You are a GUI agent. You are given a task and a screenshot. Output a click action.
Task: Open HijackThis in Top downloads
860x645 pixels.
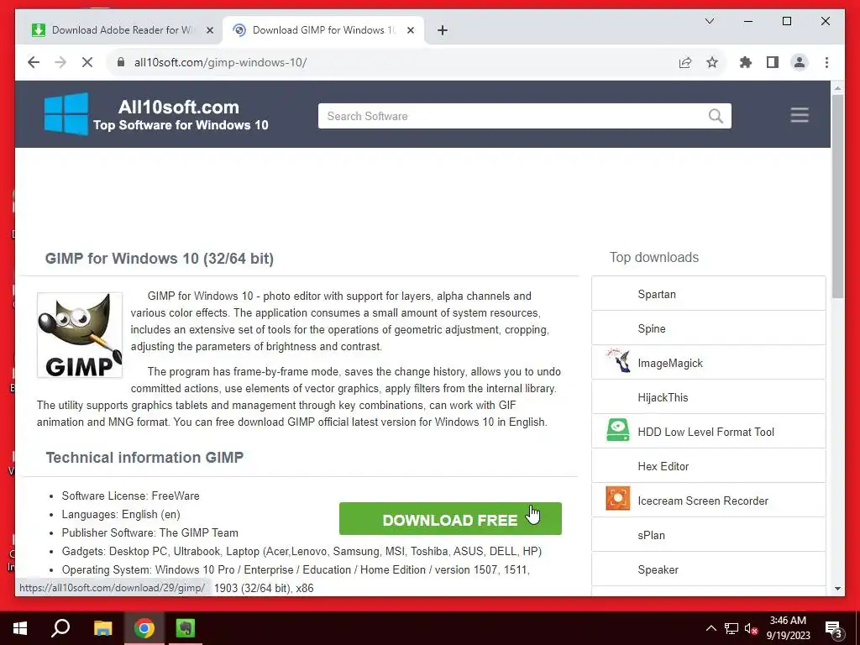point(663,397)
